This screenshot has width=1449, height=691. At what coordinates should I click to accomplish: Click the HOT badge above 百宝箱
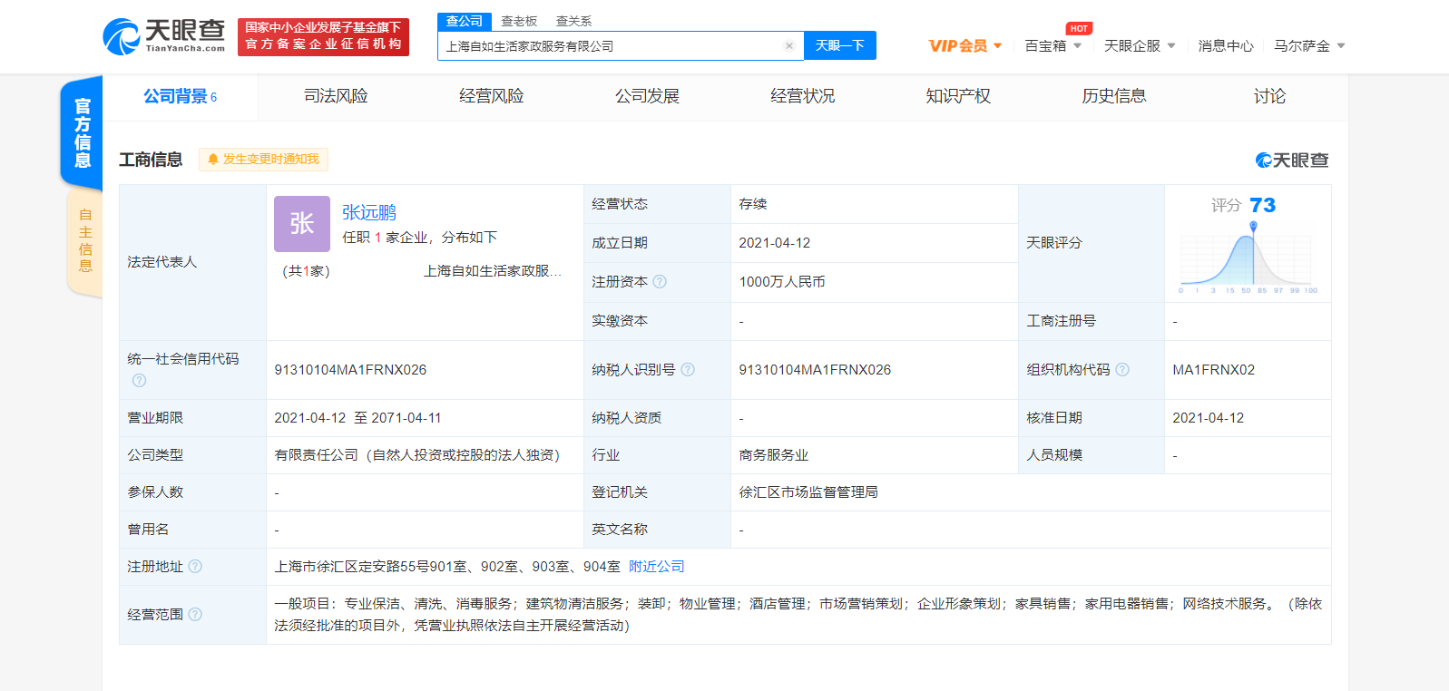(x=1079, y=28)
